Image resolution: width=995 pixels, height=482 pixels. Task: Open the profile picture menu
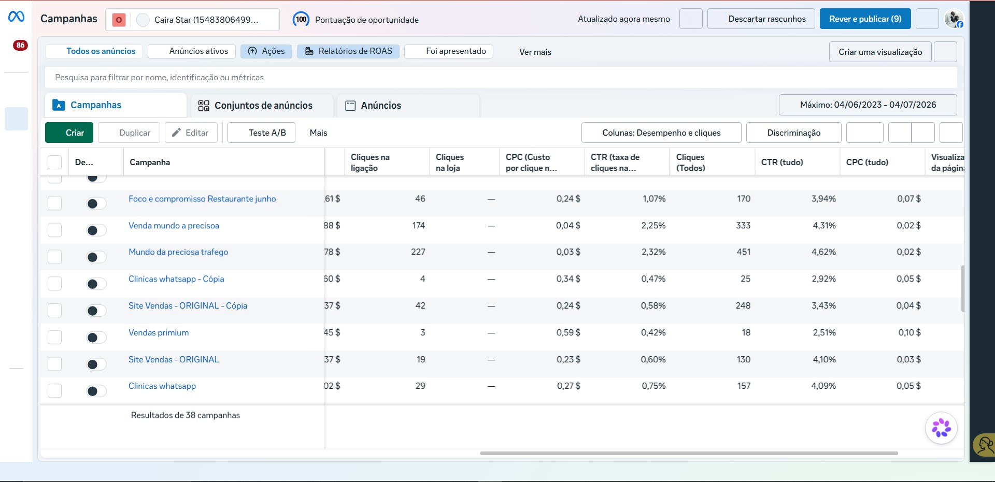954,19
